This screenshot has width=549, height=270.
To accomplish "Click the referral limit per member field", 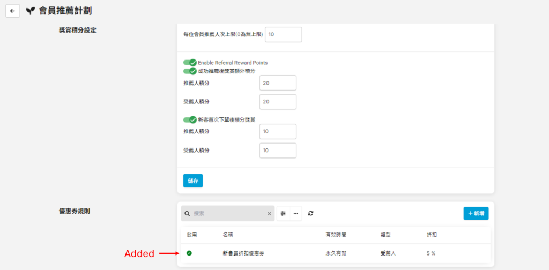I will point(283,34).
